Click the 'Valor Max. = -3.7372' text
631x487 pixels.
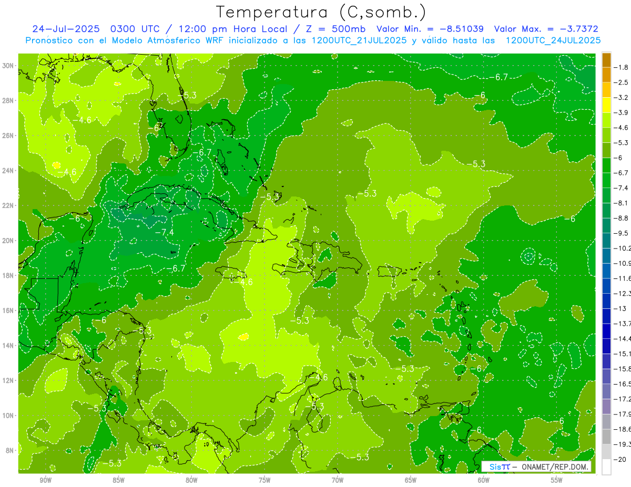[545, 29]
